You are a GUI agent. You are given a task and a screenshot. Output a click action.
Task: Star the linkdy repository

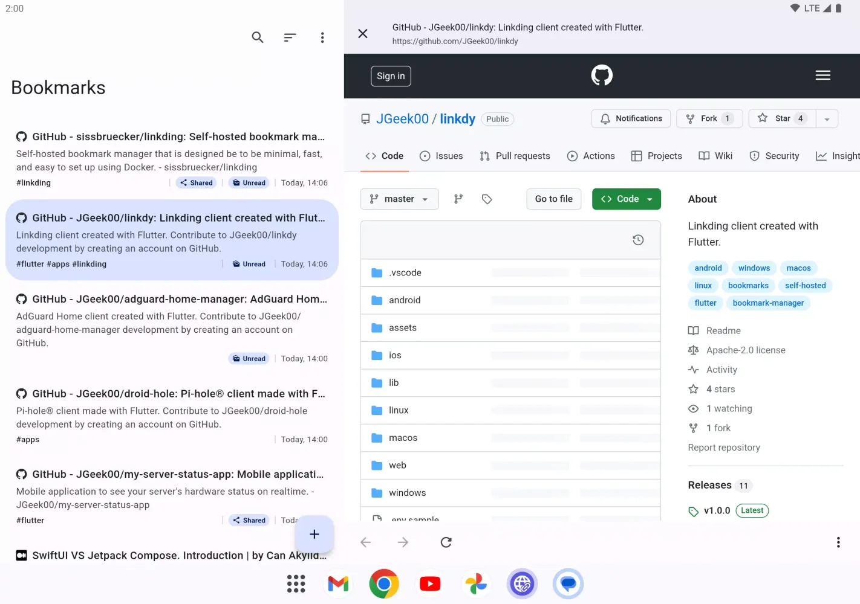(782, 118)
